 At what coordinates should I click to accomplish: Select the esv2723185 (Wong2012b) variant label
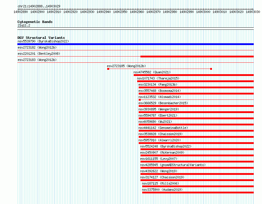(x=126, y=66)
